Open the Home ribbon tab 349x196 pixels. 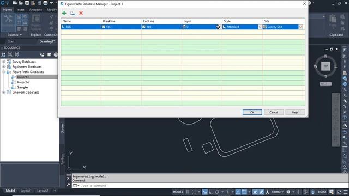click(8, 10)
